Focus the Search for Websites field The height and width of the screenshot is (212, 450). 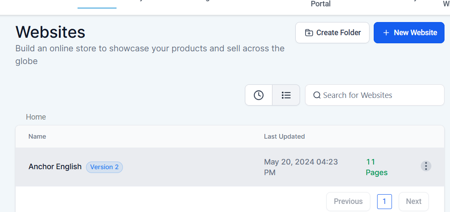[x=375, y=95]
